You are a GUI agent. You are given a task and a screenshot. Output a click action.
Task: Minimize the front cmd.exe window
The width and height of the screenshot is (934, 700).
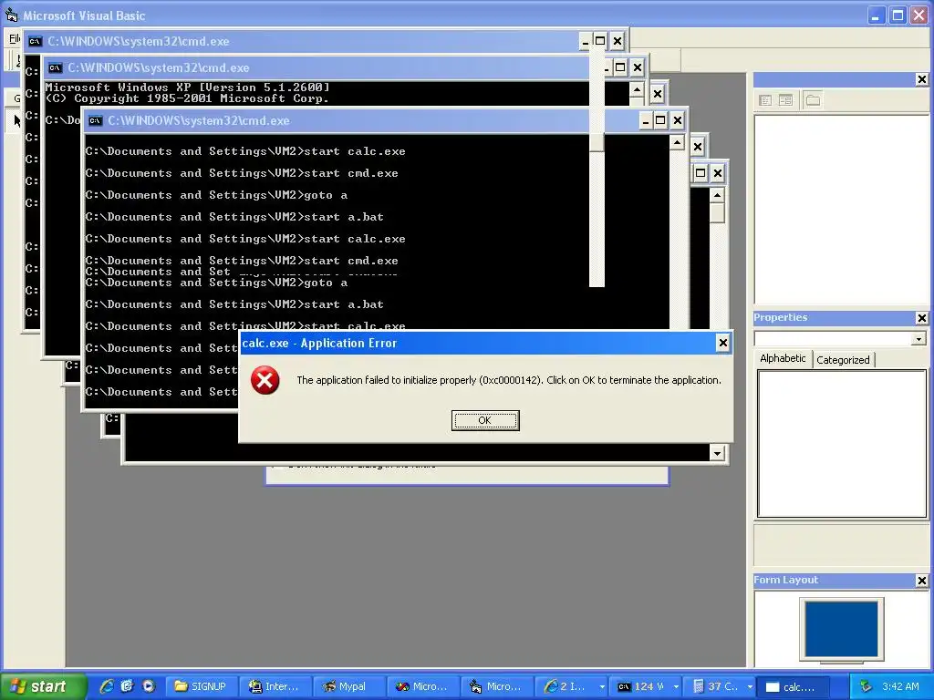pyautogui.click(x=646, y=121)
